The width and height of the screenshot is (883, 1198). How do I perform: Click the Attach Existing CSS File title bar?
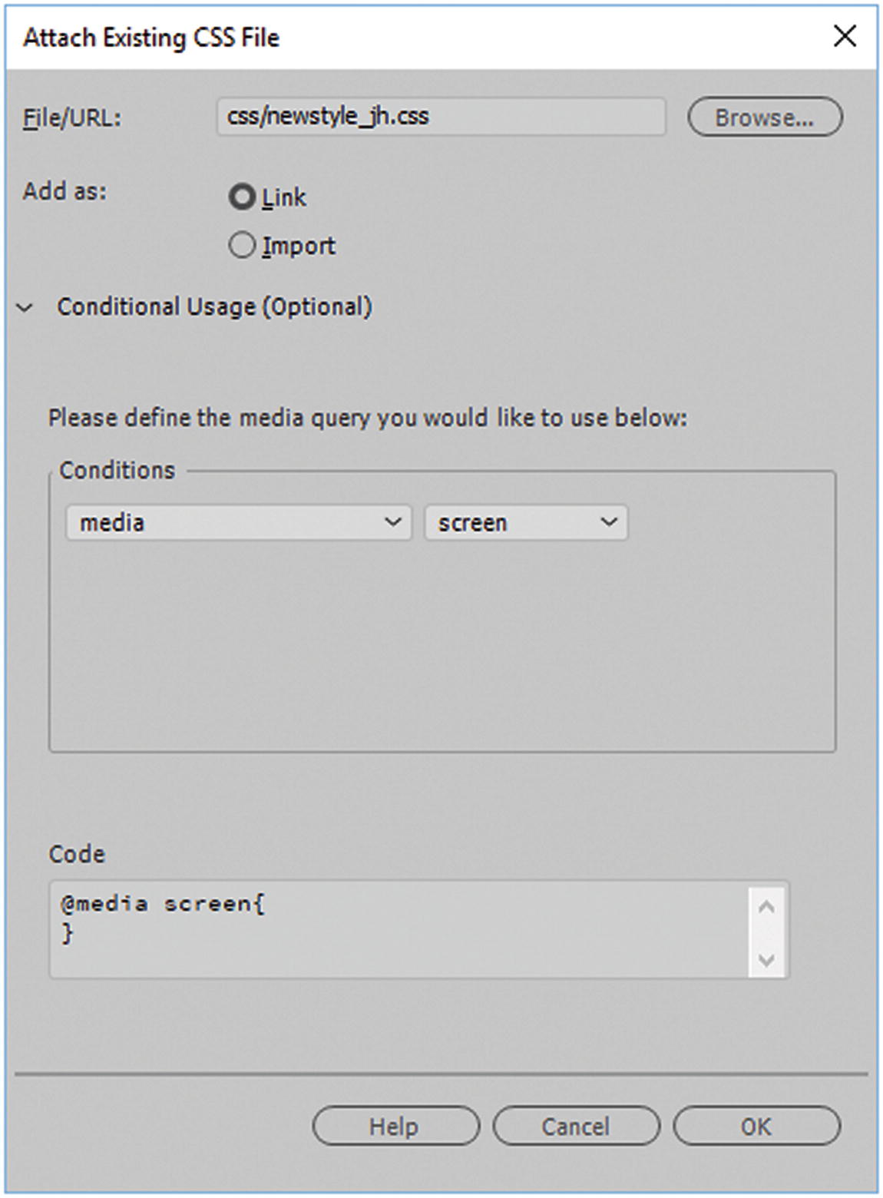pos(384,37)
